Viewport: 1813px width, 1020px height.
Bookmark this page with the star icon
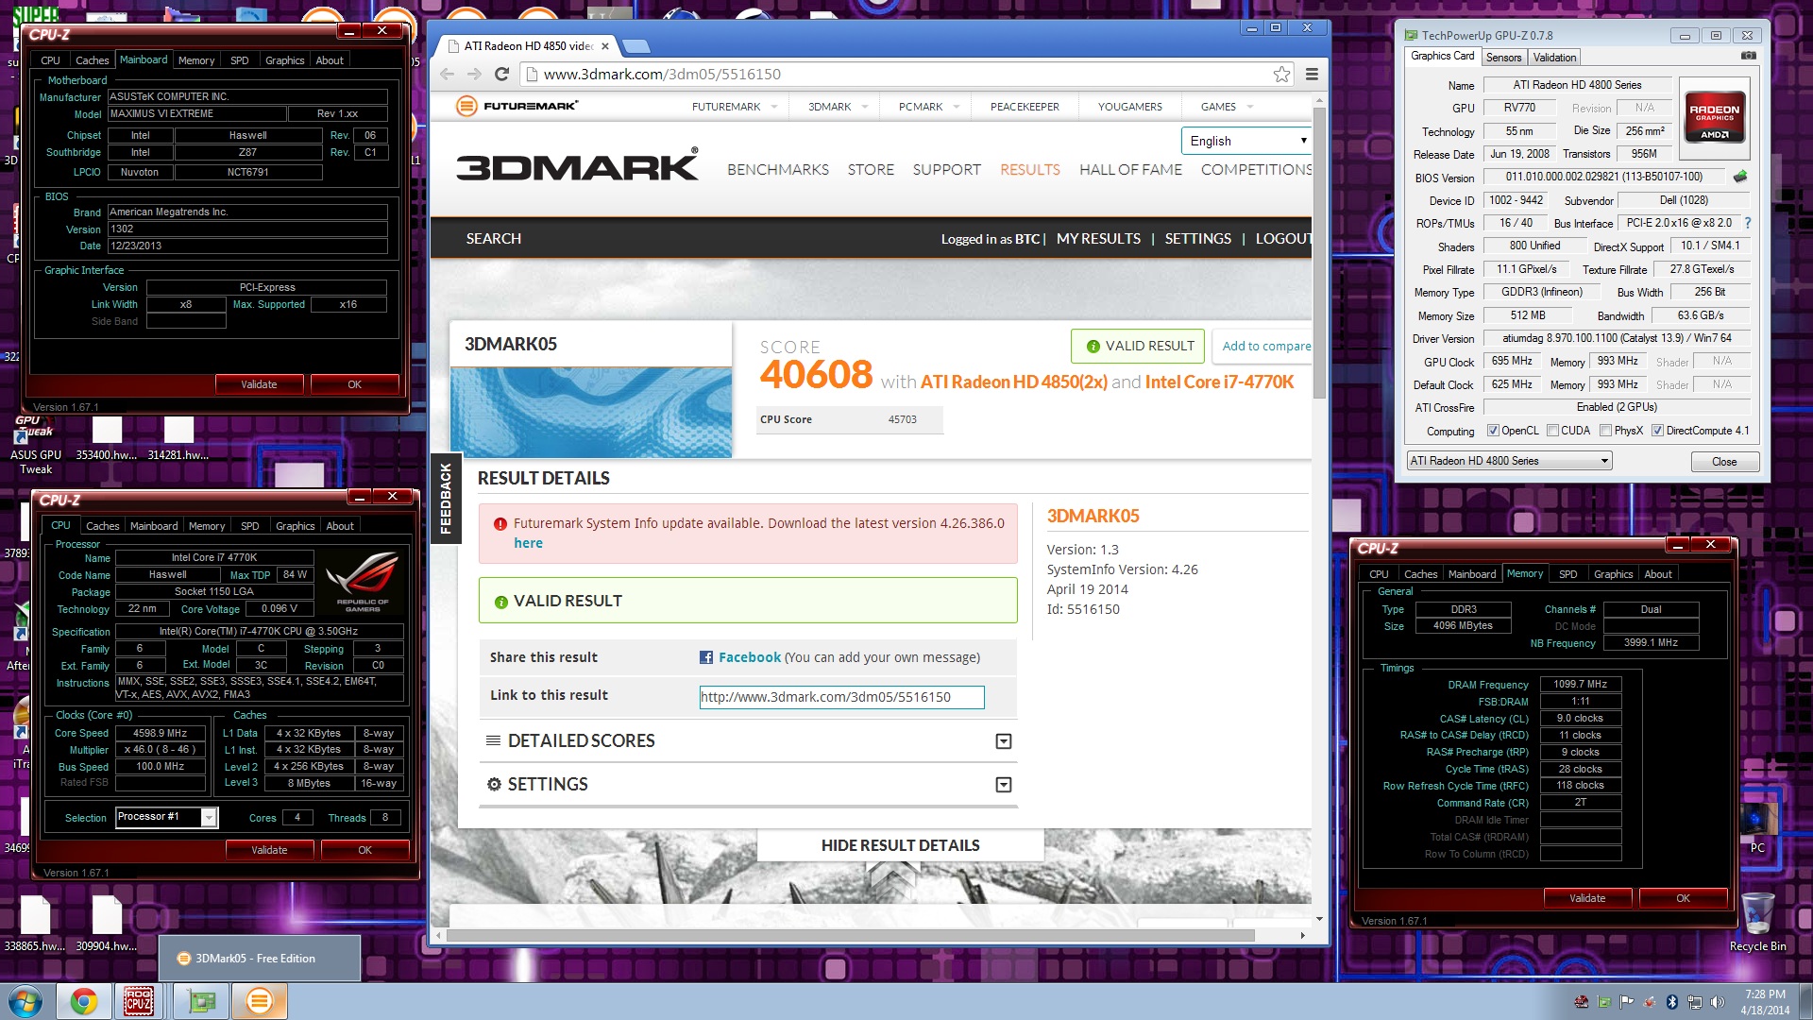click(1281, 74)
